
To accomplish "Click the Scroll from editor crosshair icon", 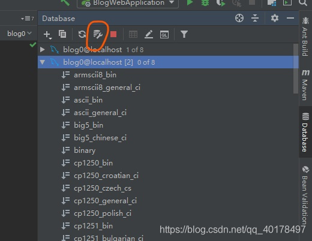I will pyautogui.click(x=239, y=18).
